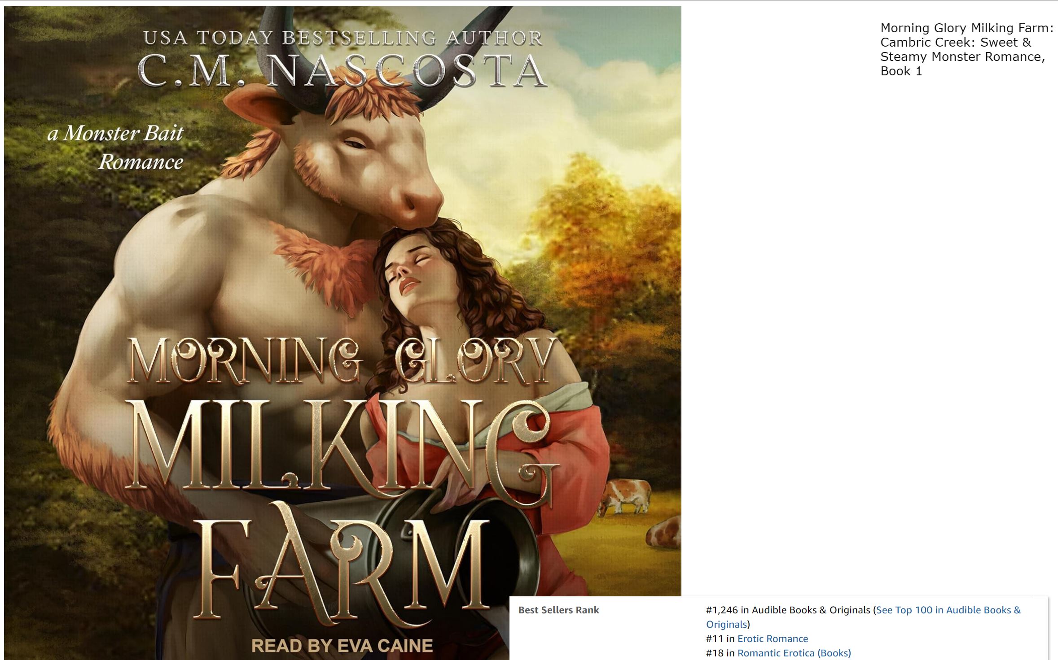Click the grazing brown-and-white cow in the cover
The height and width of the screenshot is (660, 1058).
pos(626,496)
